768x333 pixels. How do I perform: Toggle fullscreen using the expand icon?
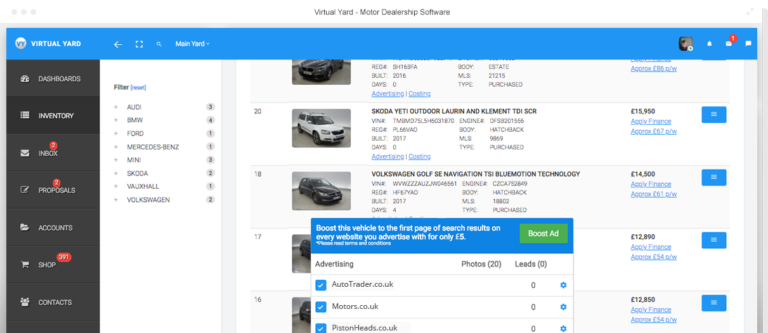139,44
